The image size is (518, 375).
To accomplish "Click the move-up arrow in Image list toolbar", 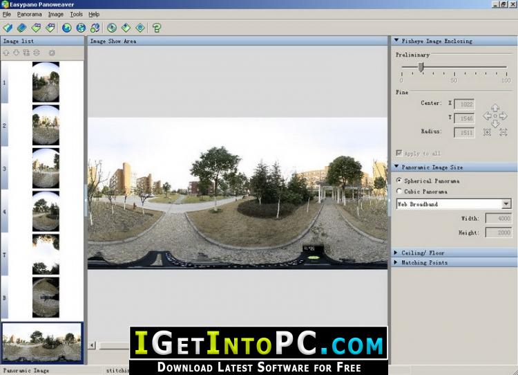I will (6, 53).
